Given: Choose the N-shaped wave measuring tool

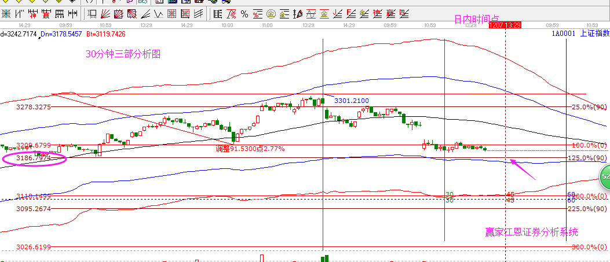Looking at the screenshot, I should point(20,14).
